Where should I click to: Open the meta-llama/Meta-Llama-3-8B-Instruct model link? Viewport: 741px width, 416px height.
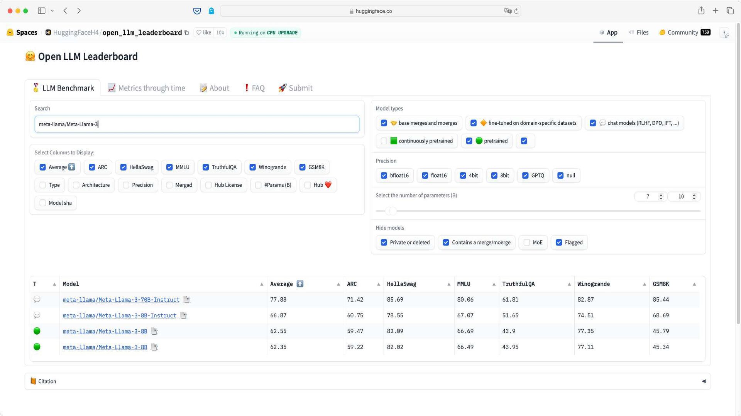(120, 315)
